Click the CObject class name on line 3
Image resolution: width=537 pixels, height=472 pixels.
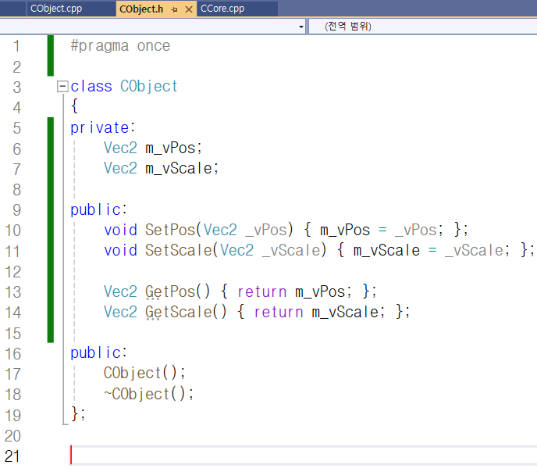[148, 87]
